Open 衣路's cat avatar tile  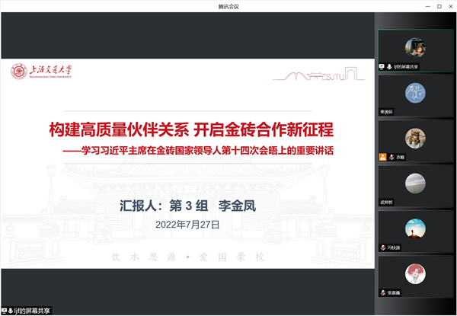415,137
